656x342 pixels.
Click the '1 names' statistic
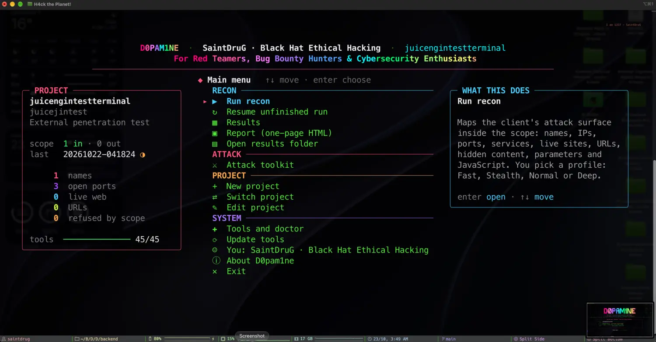pyautogui.click(x=73, y=176)
